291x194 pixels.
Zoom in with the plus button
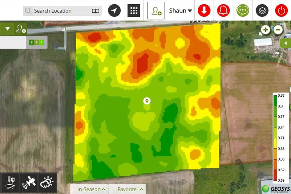(x=266, y=30)
